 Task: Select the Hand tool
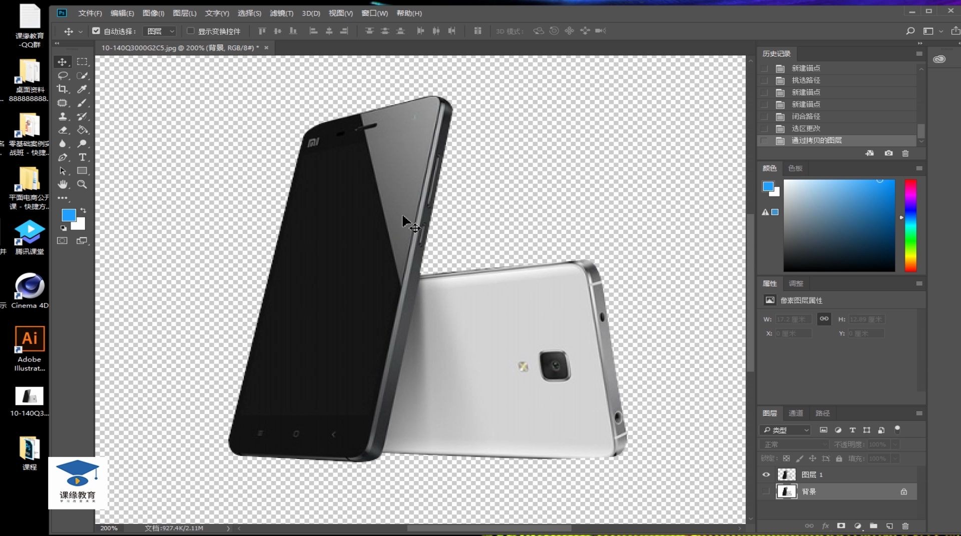(x=62, y=184)
